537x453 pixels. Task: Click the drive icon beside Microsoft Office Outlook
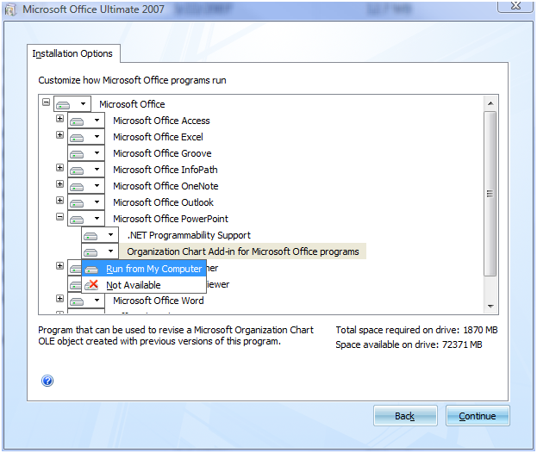[x=77, y=203]
